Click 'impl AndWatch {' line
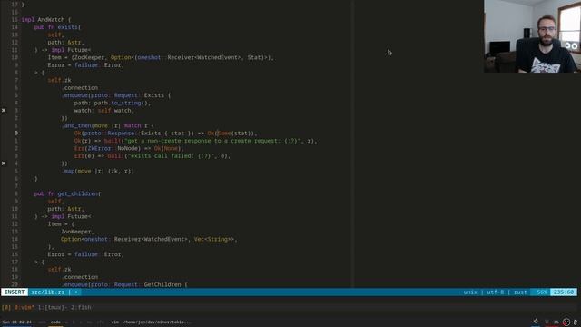This screenshot has height=327, width=581. pyautogui.click(x=46, y=20)
